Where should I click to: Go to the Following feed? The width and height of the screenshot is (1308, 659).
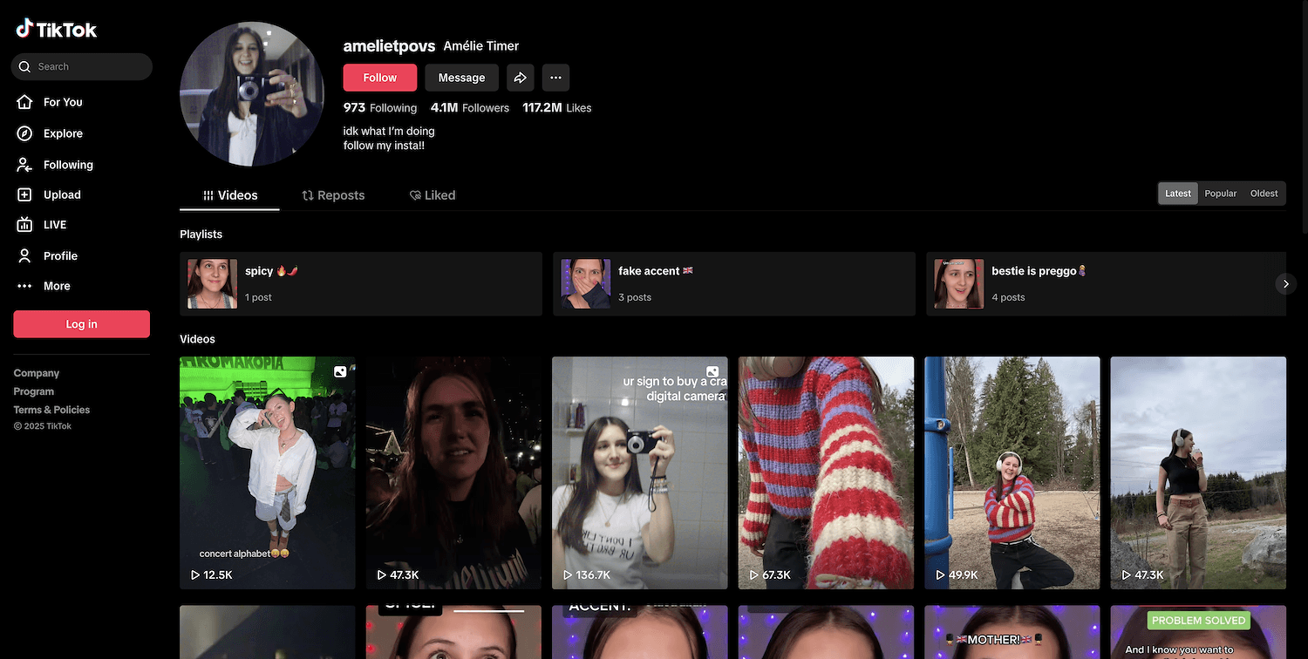coord(67,165)
